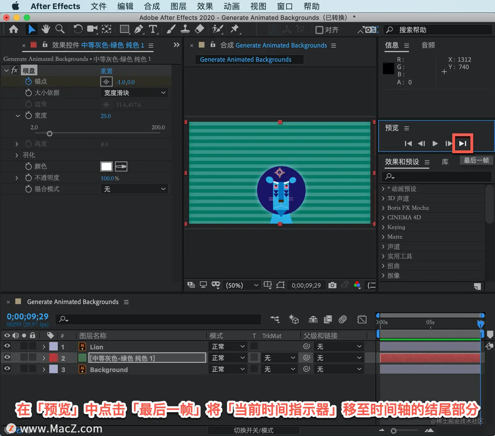The height and width of the screenshot is (436, 495).
Task: Select the Eraser tool
Action: (199, 29)
